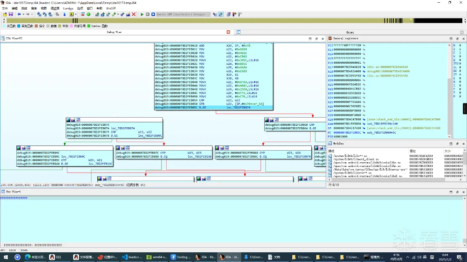Click the 指令 brown legend swatch
The height and width of the screenshot is (262, 467).
[x=36, y=26]
